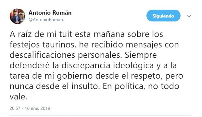Select the words 'festejos taurinos' in tweet
Image resolution: width=202 pixels, height=117 pixels.
tap(42, 45)
